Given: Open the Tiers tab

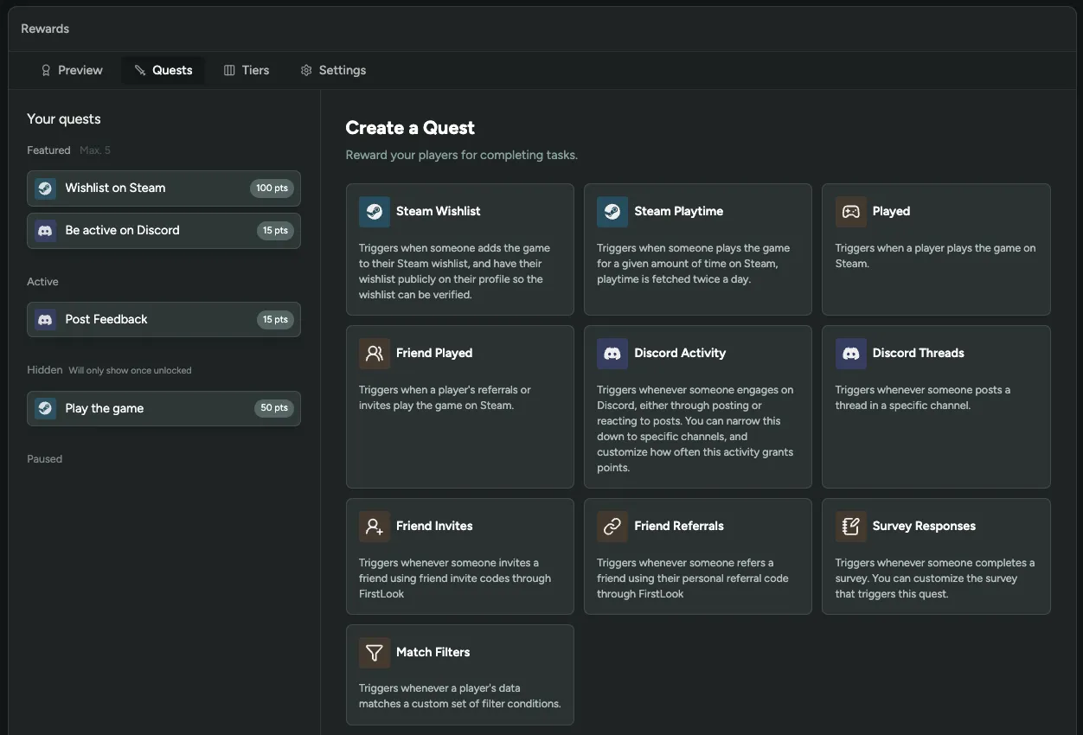Looking at the screenshot, I should pos(247,70).
